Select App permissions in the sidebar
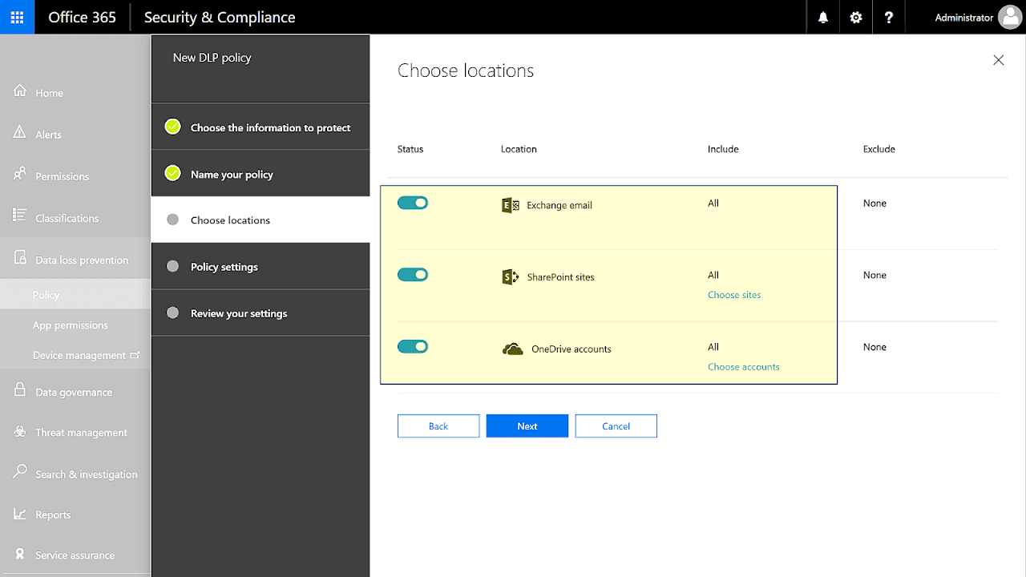 click(71, 325)
